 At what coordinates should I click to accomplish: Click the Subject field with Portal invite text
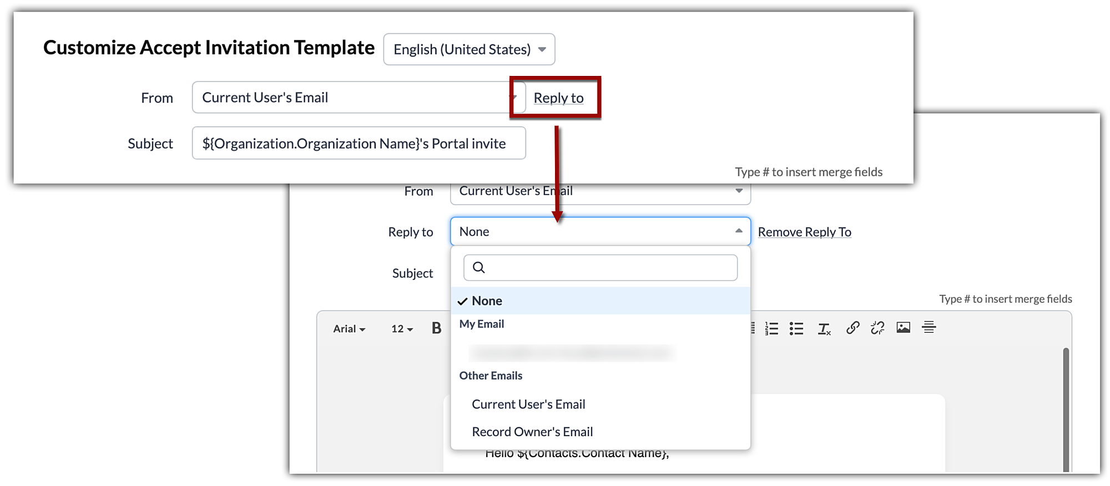click(359, 144)
